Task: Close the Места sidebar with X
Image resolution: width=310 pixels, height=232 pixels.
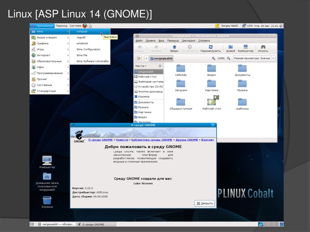Action: click(160, 66)
